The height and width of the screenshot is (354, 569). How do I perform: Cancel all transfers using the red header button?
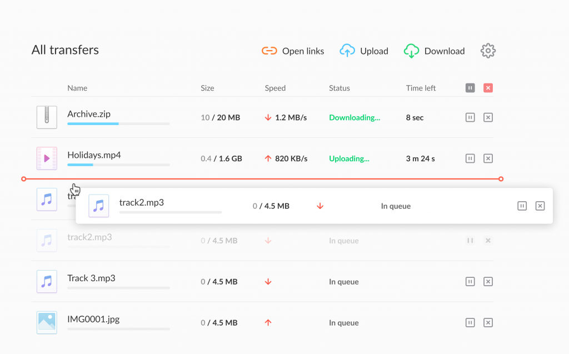coord(488,88)
